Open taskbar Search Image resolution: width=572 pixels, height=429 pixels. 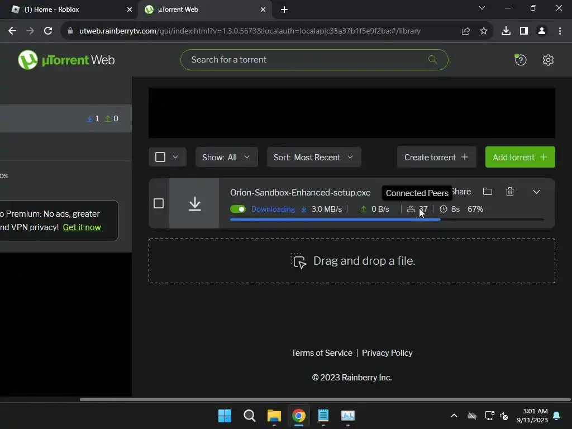250,416
